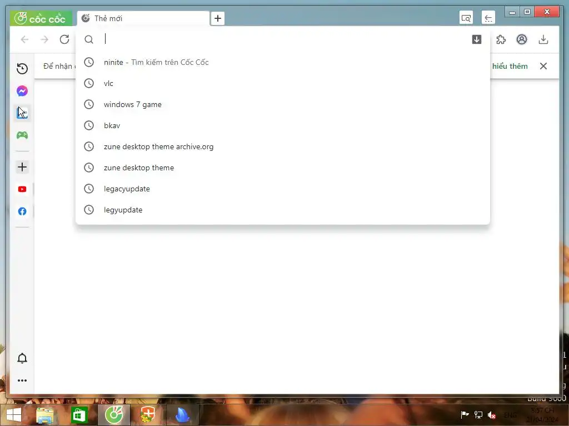
Task: Add a sidebar shortcut with plus icon
Action: click(x=22, y=166)
